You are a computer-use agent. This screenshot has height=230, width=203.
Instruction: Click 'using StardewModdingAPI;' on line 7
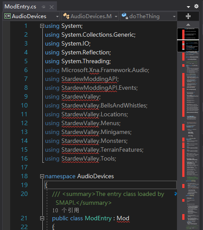click(x=82, y=79)
